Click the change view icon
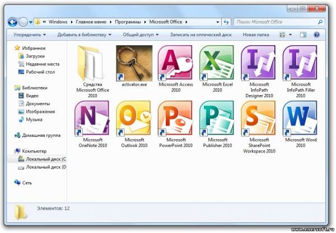This screenshot has height=233, width=336. [282, 35]
